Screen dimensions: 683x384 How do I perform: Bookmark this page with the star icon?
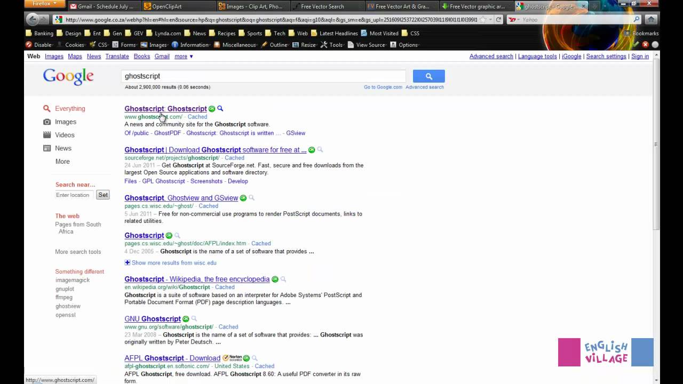click(x=482, y=20)
